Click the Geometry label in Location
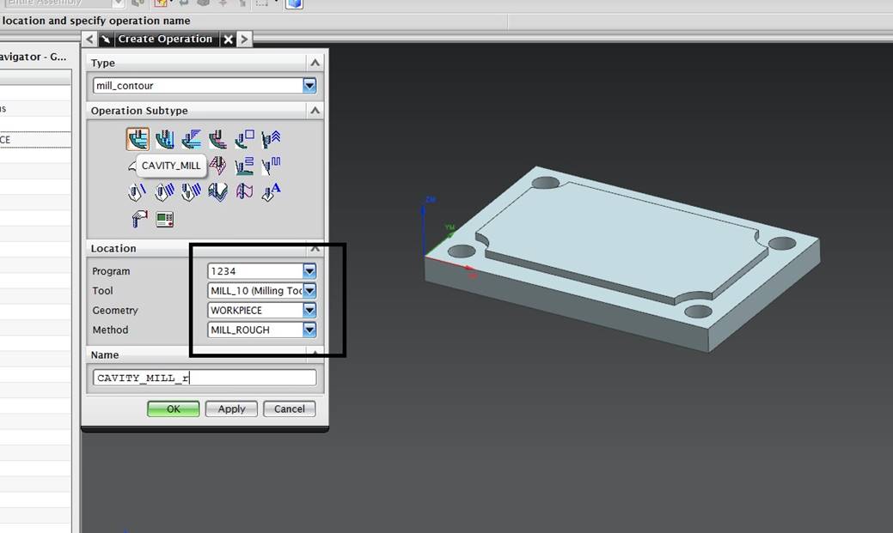 point(115,311)
